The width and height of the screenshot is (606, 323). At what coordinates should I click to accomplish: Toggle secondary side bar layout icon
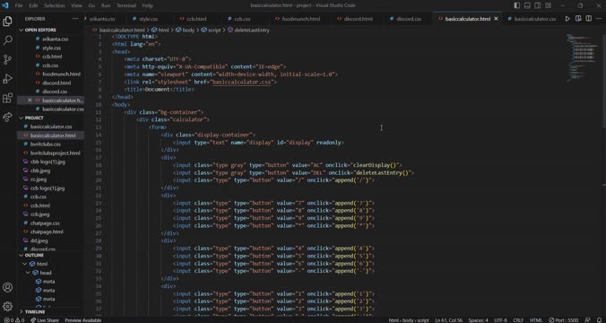coord(538,5)
